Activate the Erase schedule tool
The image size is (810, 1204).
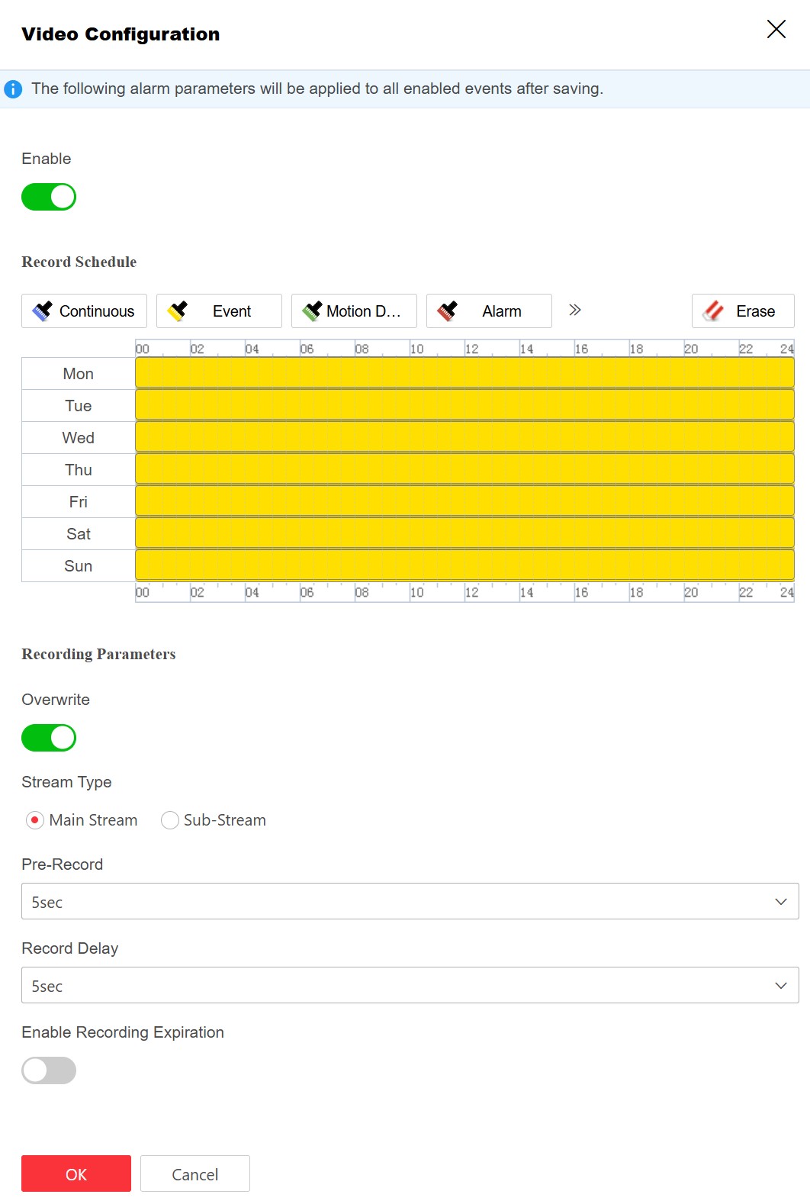[x=743, y=311]
